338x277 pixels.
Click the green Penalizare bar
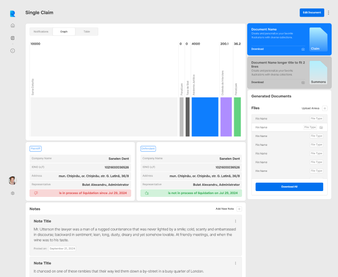[237, 117]
